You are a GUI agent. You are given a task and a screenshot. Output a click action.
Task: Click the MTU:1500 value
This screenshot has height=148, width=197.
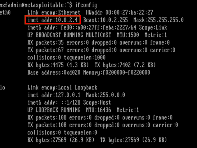point(128,35)
